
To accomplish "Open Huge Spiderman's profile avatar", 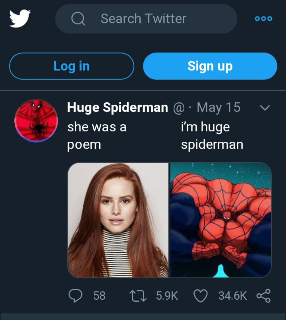I will pyautogui.click(x=36, y=121).
